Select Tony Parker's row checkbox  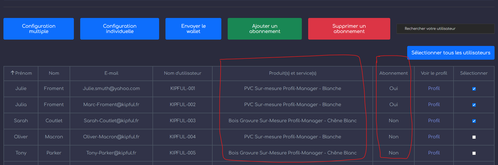point(474,153)
